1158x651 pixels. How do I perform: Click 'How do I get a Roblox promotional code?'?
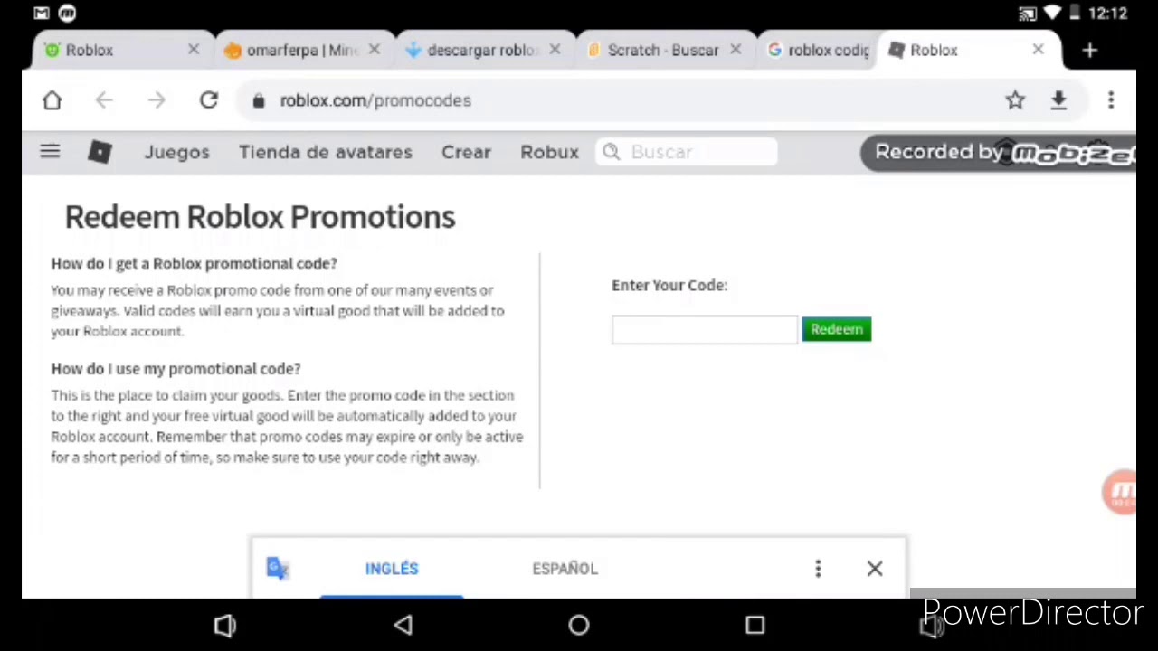(194, 263)
